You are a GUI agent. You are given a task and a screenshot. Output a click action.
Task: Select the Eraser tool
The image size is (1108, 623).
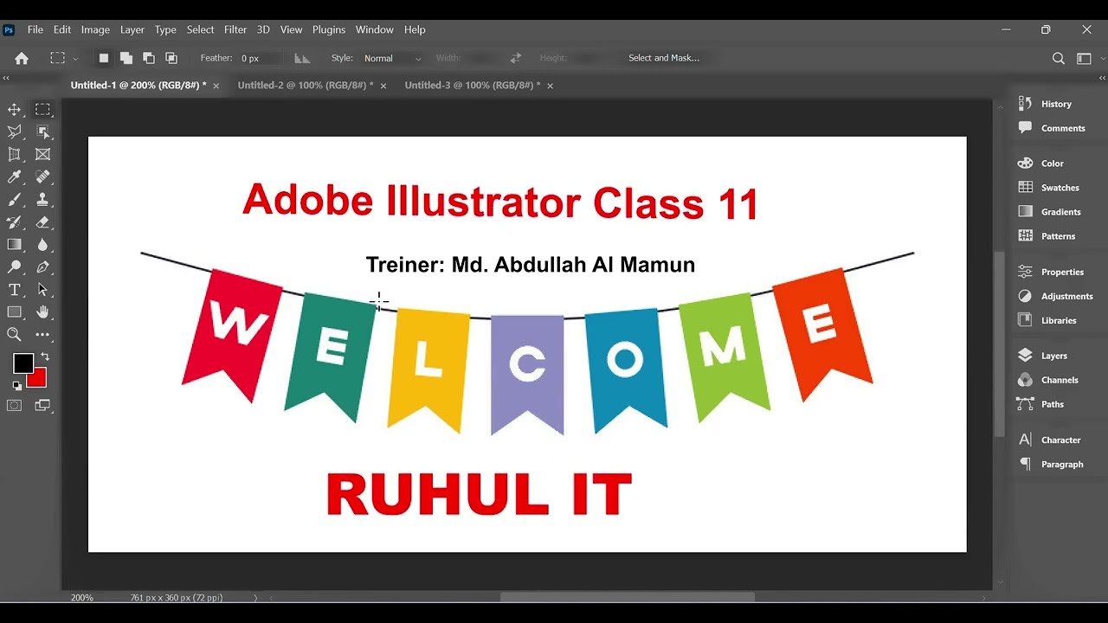(x=42, y=222)
